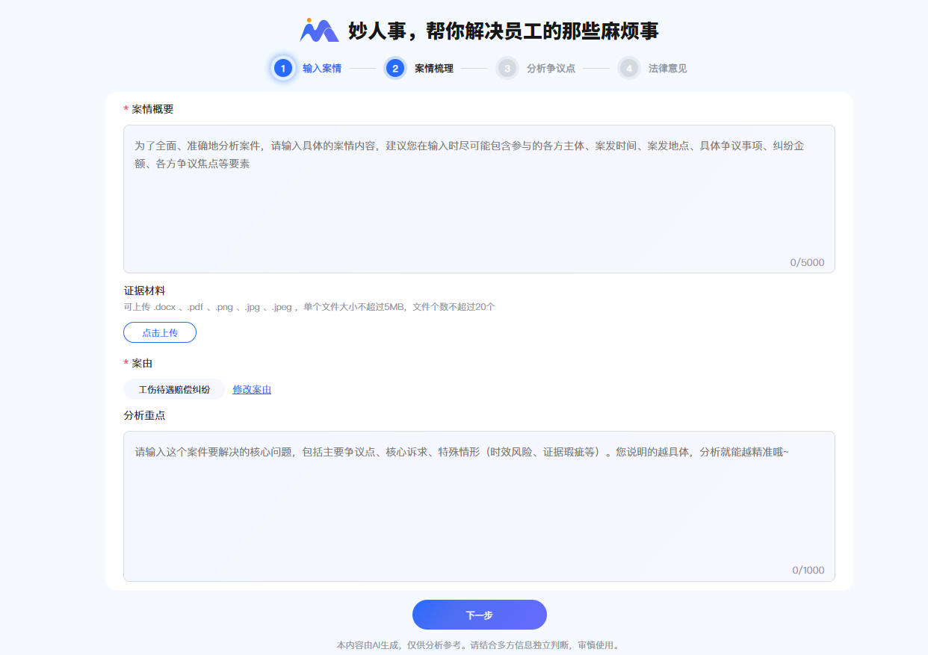Click the AI-generated content disclaimer text
Image resolution: width=928 pixels, height=655 pixels.
pyautogui.click(x=478, y=645)
